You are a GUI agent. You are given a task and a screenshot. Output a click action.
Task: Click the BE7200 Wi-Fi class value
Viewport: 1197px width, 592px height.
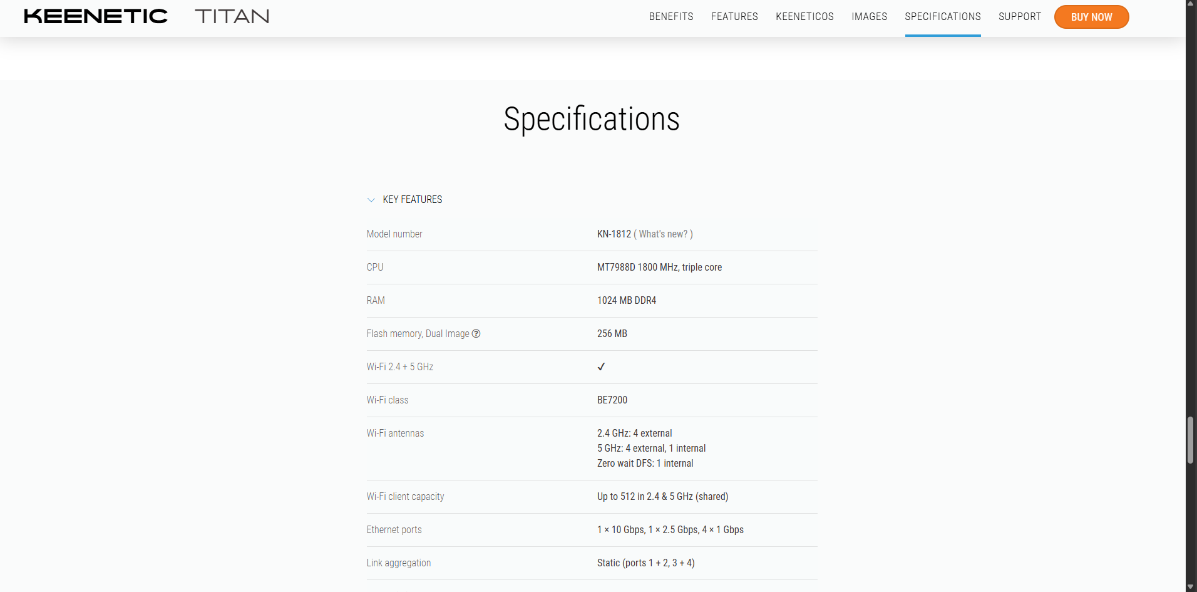[612, 400]
